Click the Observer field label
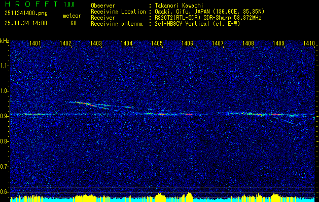Image resolution: width=319 pixels, height=202 pixels. 103,6
